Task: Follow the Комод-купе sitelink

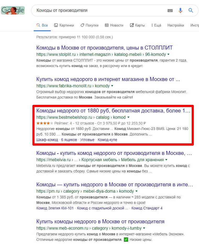Action: pyautogui.click(x=107, y=140)
